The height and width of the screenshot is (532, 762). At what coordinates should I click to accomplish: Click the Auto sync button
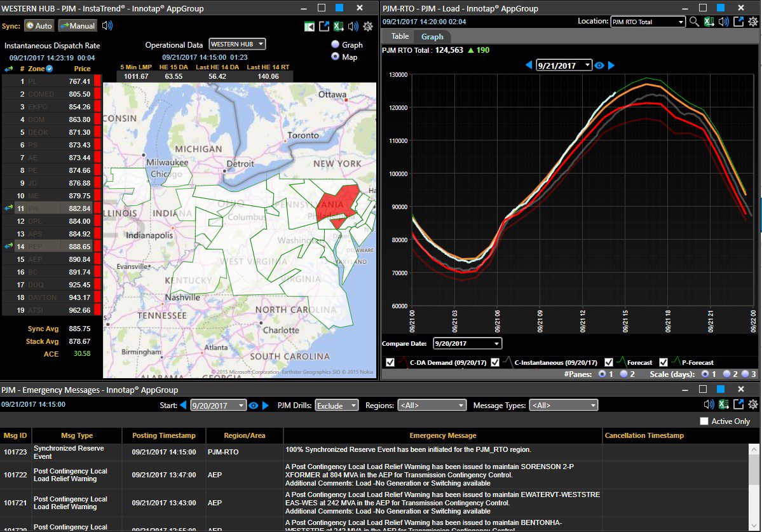pos(39,26)
